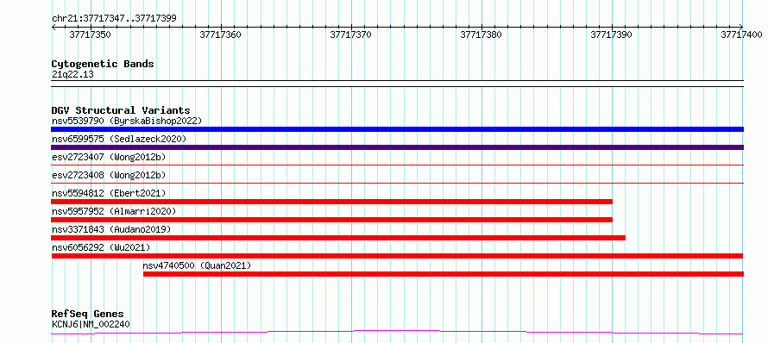Open the nsv5594812 (Ebert2021) label

click(x=109, y=193)
